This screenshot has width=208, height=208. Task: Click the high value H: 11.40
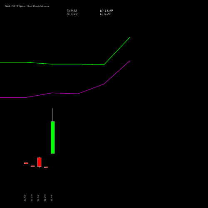click(x=106, y=11)
